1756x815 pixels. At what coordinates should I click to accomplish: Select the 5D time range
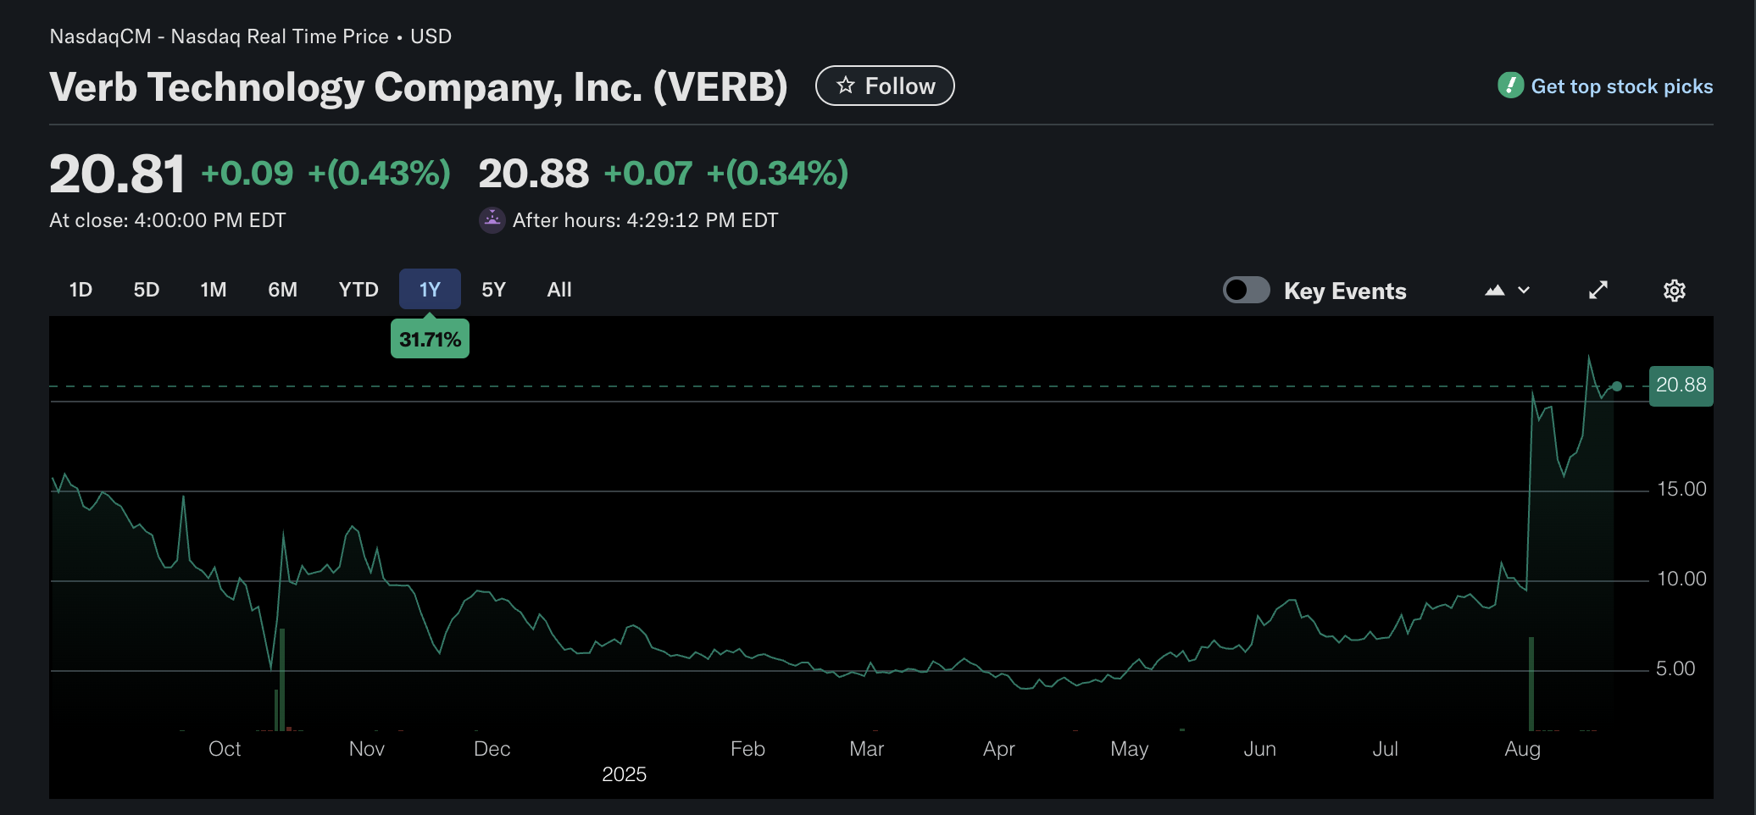tap(147, 290)
